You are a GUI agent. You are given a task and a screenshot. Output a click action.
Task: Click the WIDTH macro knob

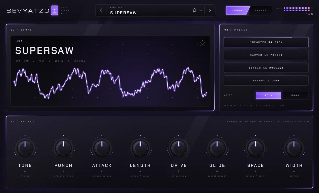tap(294, 148)
